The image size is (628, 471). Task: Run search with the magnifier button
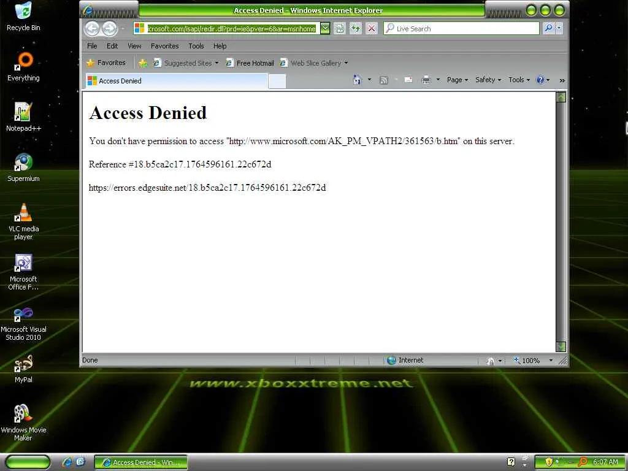(548, 28)
